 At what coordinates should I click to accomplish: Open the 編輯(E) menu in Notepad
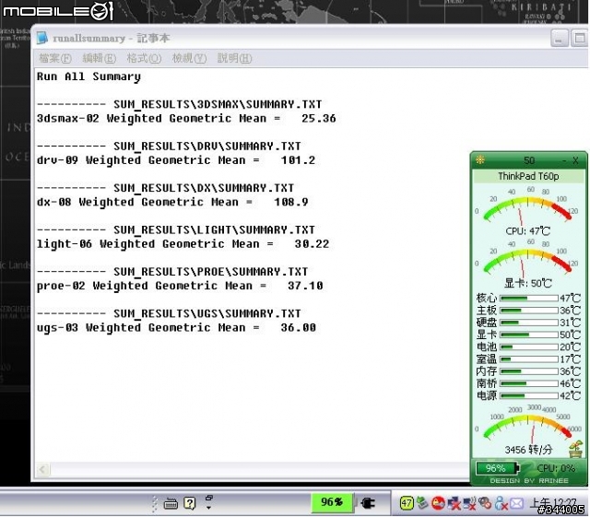point(100,58)
